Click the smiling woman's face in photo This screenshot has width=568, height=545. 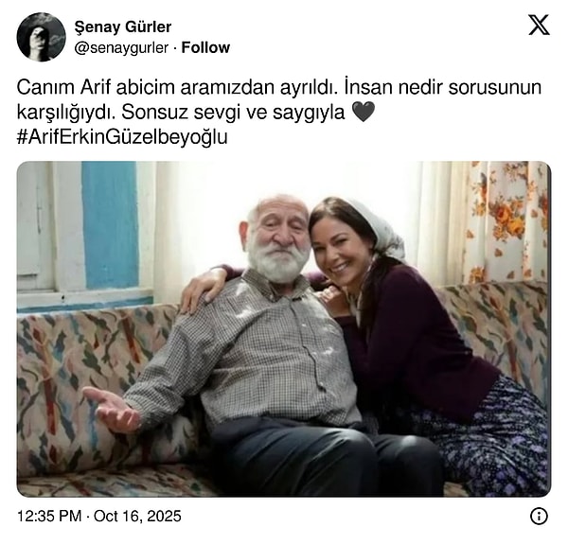pos(335,250)
